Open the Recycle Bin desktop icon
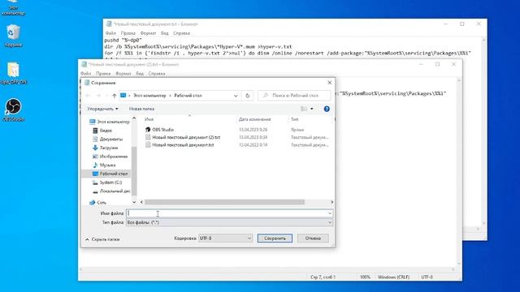This screenshot has height=292, width=520. [x=13, y=36]
